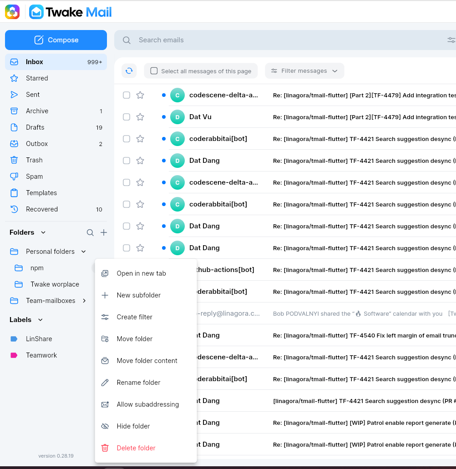Select Move folder content menu entry
Image resolution: width=456 pixels, height=469 pixels.
(x=146, y=361)
